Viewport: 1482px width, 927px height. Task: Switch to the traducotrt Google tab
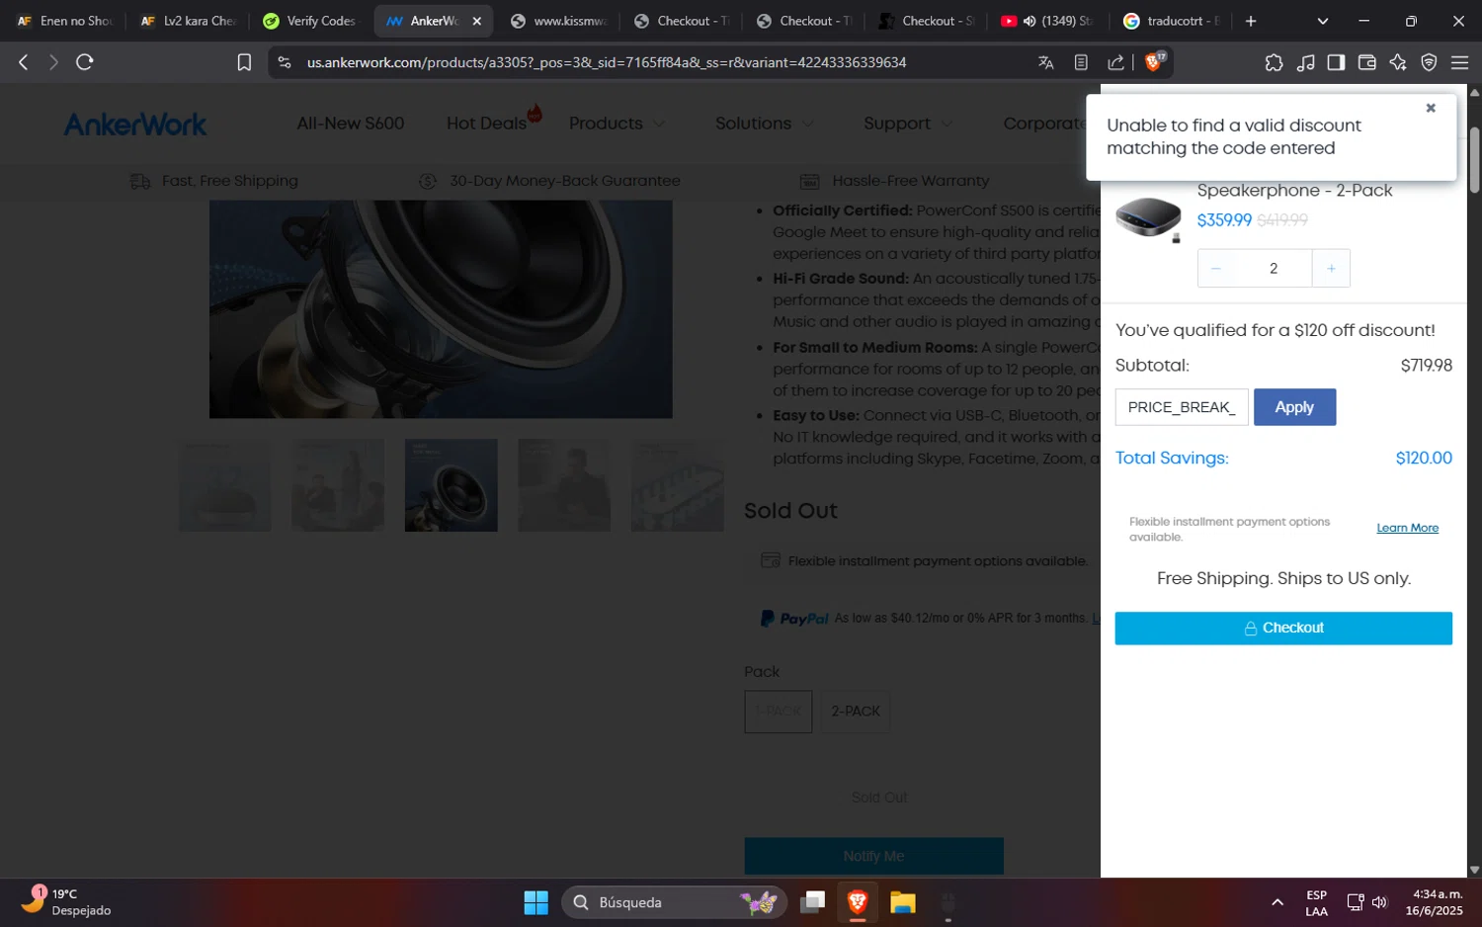click(x=1172, y=21)
